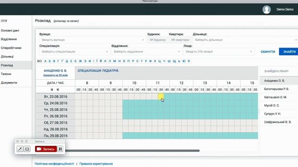The image size is (298, 167).
Task: Filter doctors by letter Б
Action: coord(50,61)
